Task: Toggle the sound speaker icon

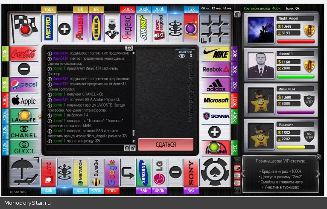Action: 237,14
